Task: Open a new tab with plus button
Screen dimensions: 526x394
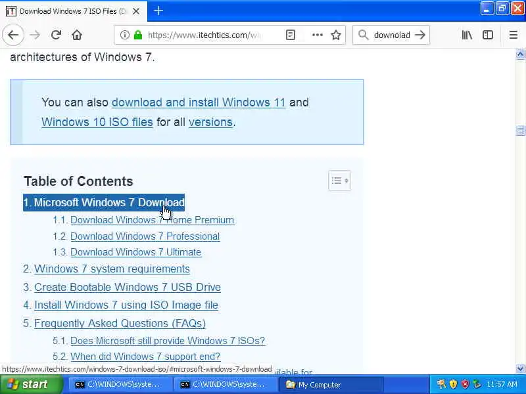Action: [158, 11]
